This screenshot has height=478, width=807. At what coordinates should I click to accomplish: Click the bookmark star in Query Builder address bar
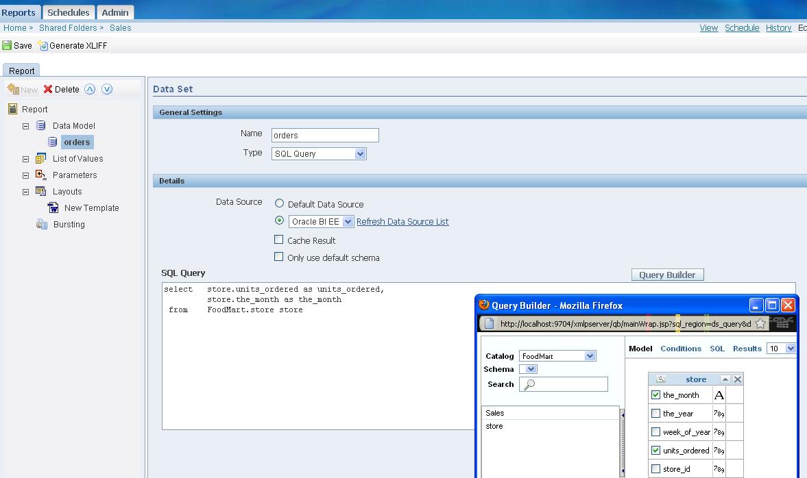pos(760,323)
